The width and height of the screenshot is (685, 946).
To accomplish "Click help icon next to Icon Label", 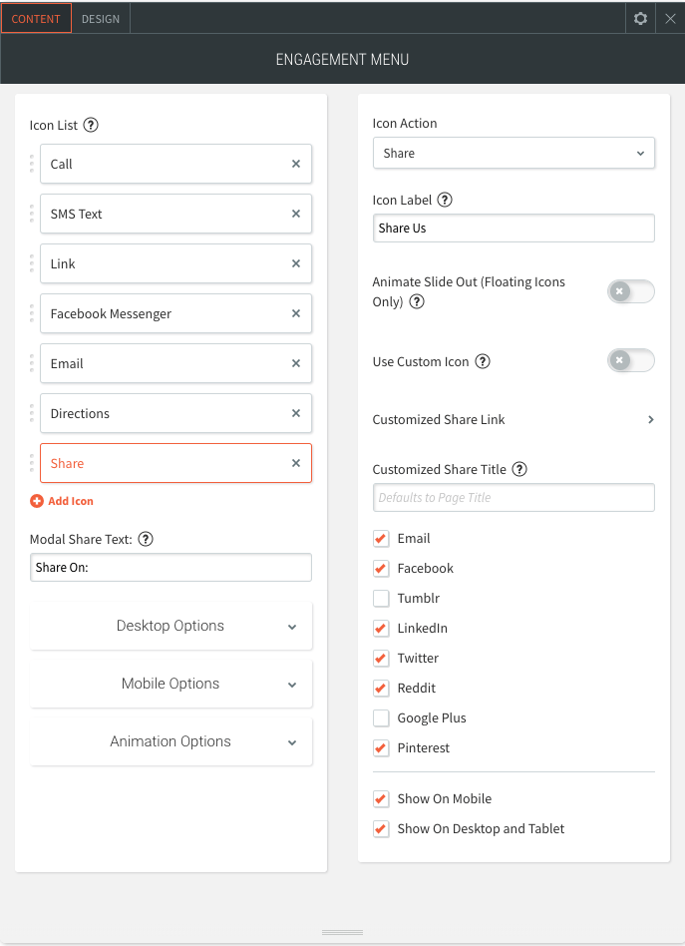I will coord(445,200).
